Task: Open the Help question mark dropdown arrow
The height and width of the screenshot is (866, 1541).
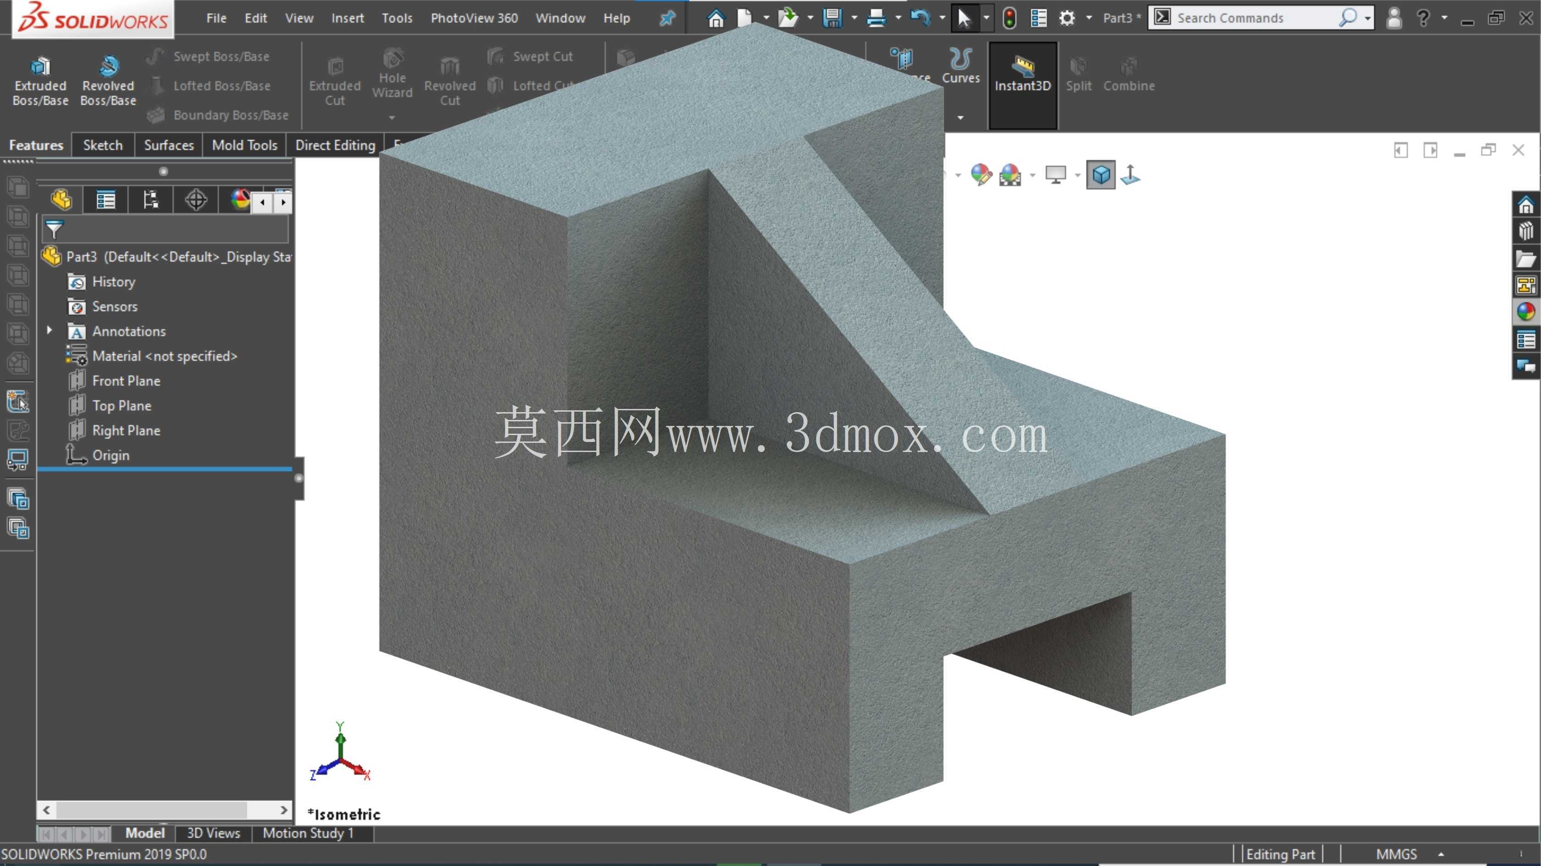Action: [1445, 18]
